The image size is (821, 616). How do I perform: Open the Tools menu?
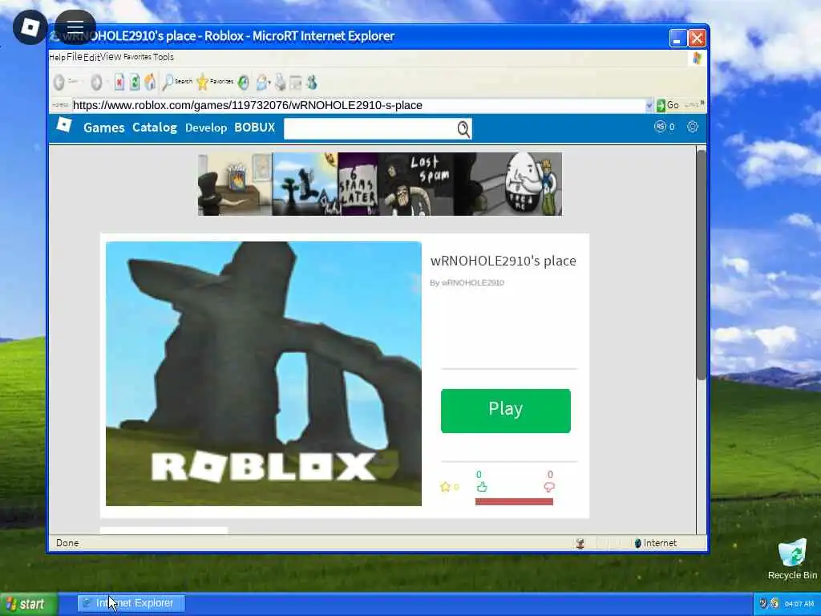pos(164,57)
